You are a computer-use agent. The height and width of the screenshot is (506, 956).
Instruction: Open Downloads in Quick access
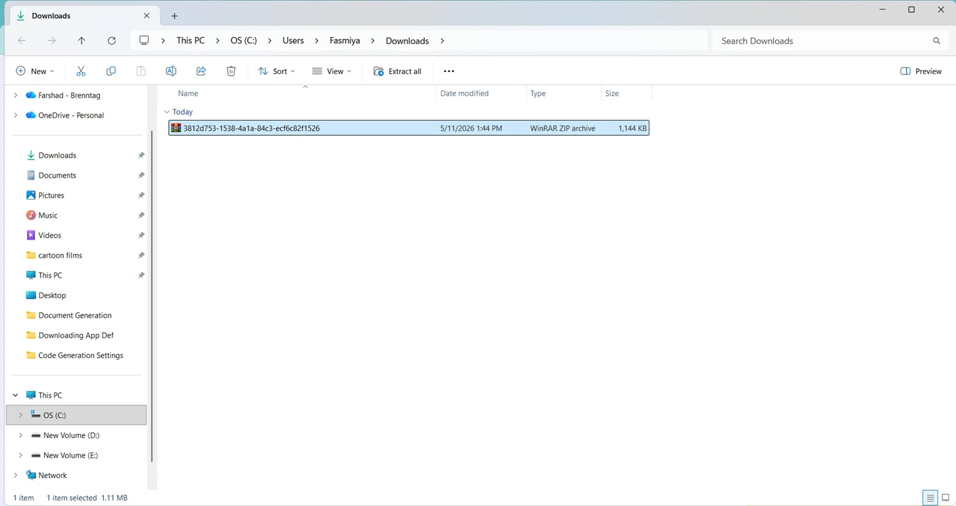click(x=57, y=155)
